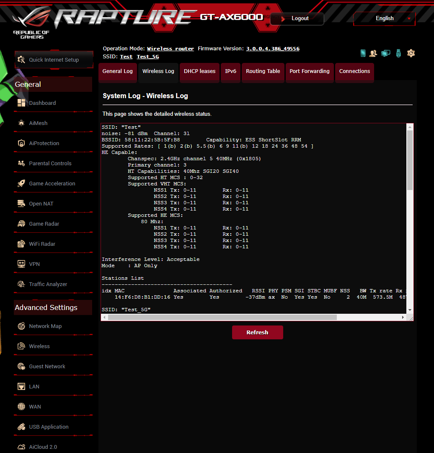Click the 'Stations List' heading in log
Screen dimensions: 434x453
coord(123,278)
